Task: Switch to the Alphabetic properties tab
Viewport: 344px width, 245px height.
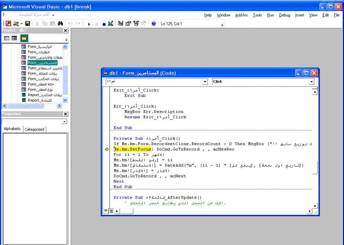Action: tap(12, 129)
